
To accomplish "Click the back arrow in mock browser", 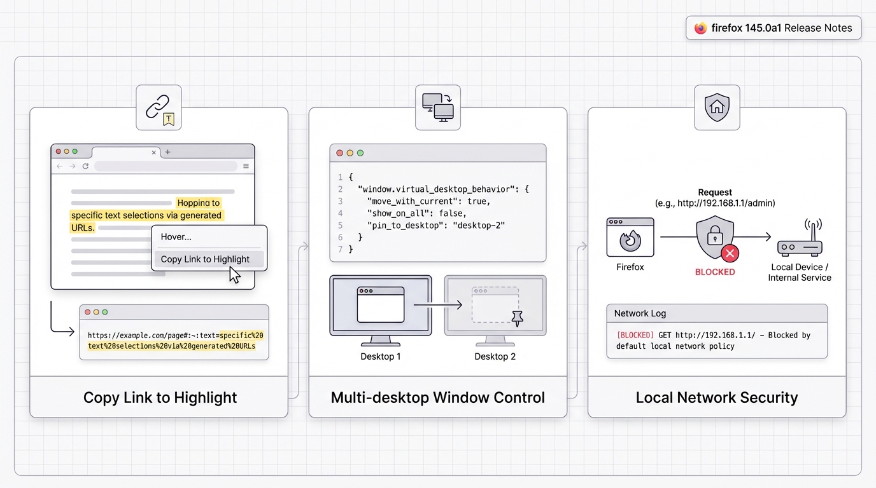I will pyautogui.click(x=60, y=166).
